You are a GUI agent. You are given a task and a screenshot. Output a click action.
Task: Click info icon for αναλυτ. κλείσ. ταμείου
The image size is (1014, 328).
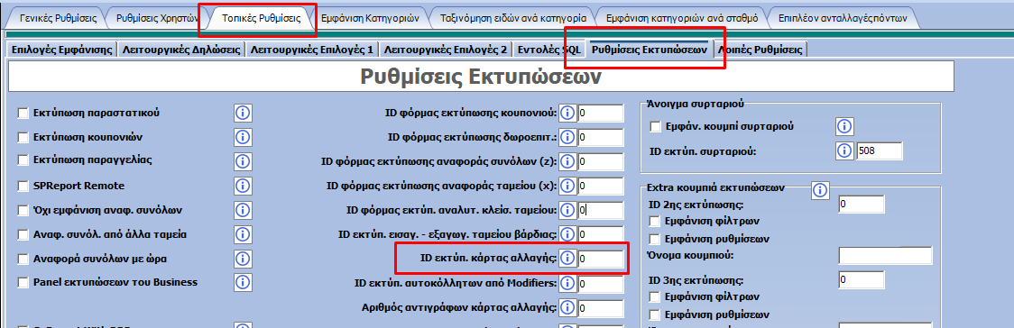click(567, 211)
